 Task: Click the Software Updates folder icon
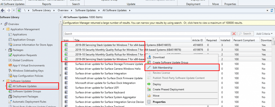8,81
